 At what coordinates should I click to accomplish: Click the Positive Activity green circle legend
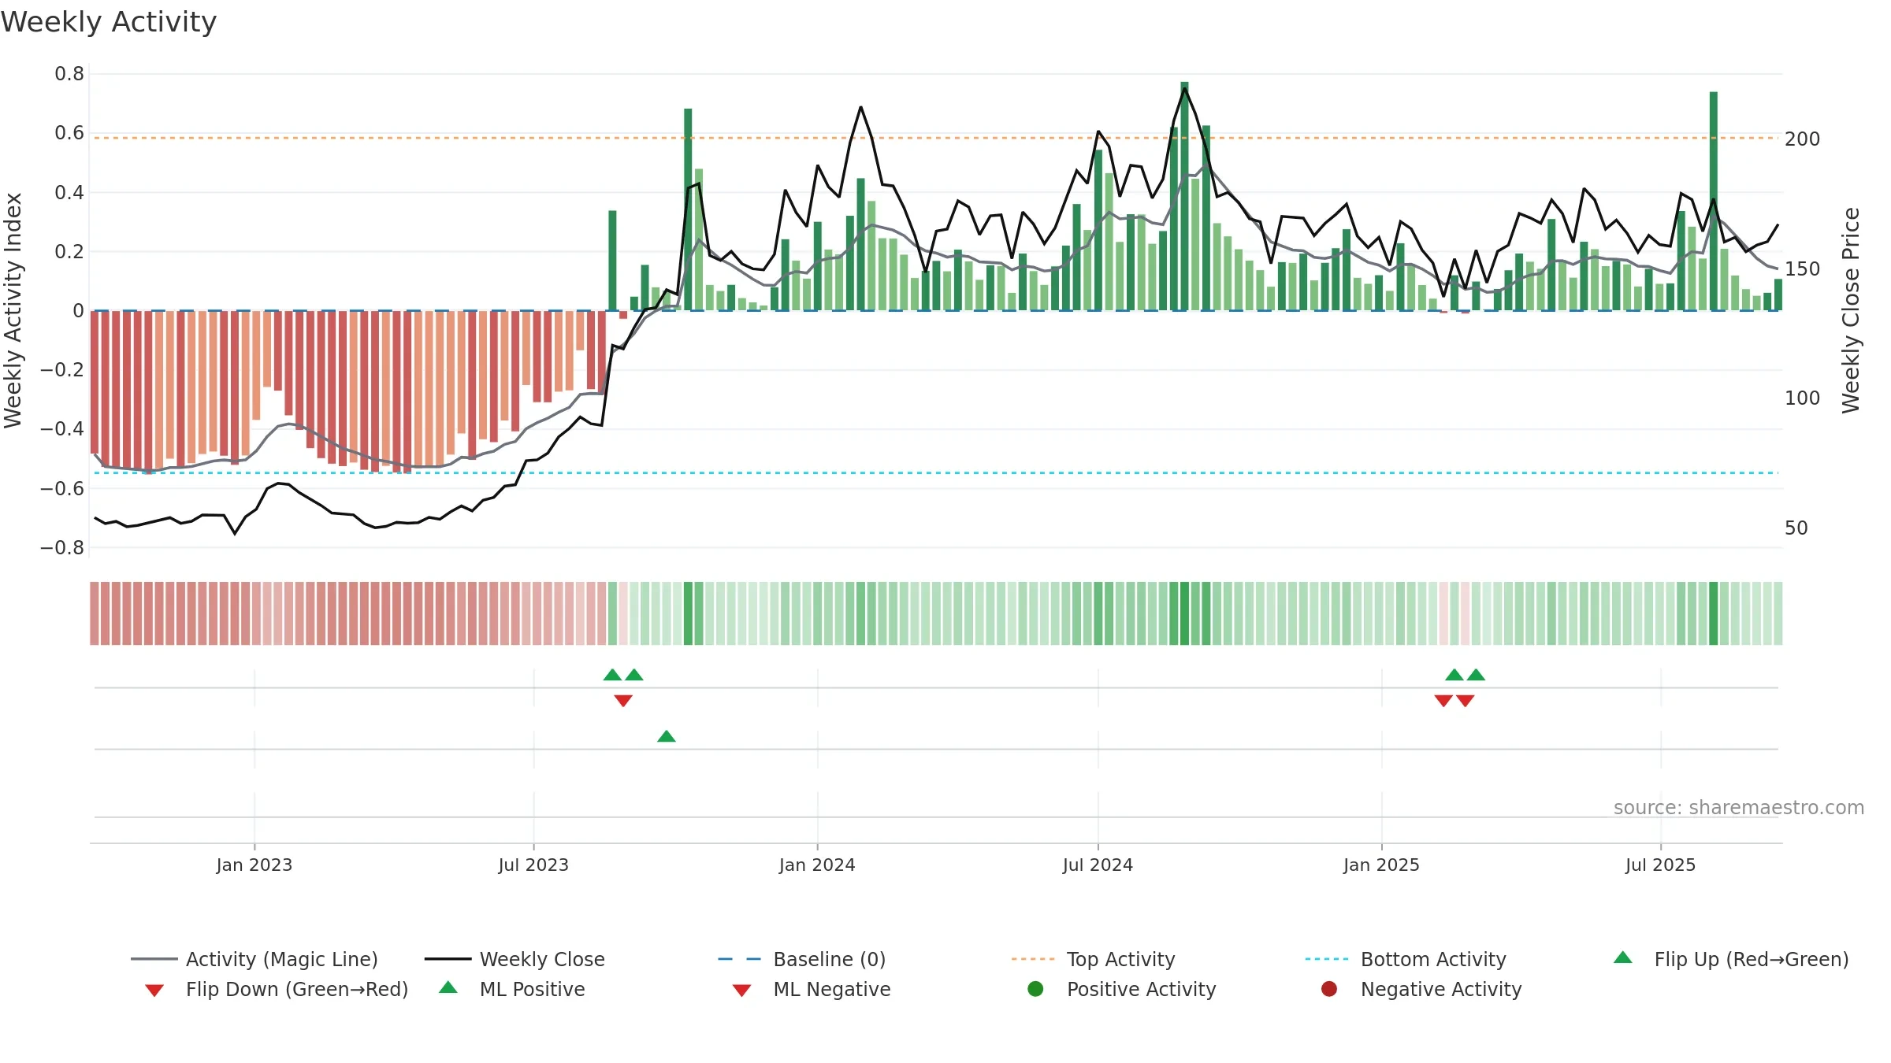pos(1035,989)
